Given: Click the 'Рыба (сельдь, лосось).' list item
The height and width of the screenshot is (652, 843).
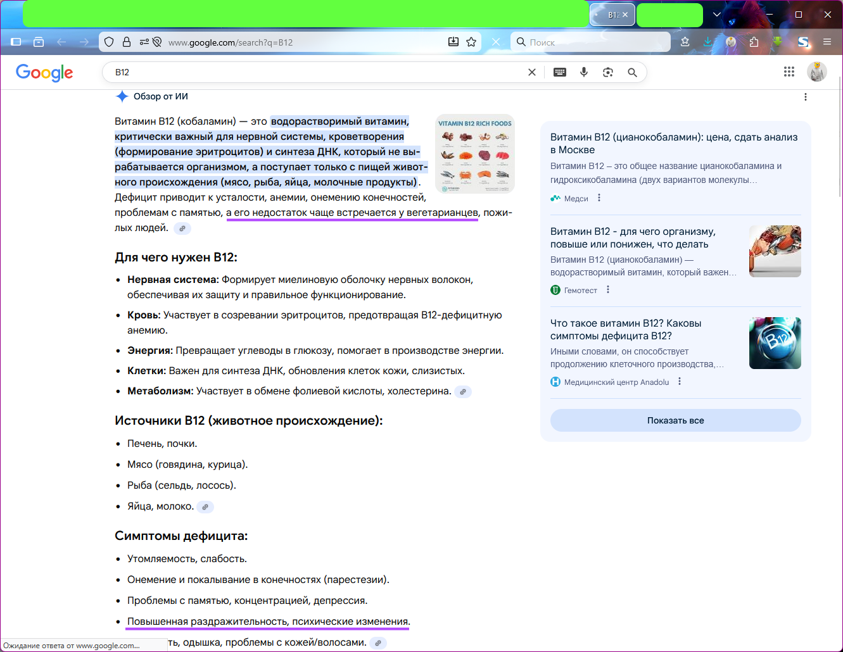Looking at the screenshot, I should 182,486.
